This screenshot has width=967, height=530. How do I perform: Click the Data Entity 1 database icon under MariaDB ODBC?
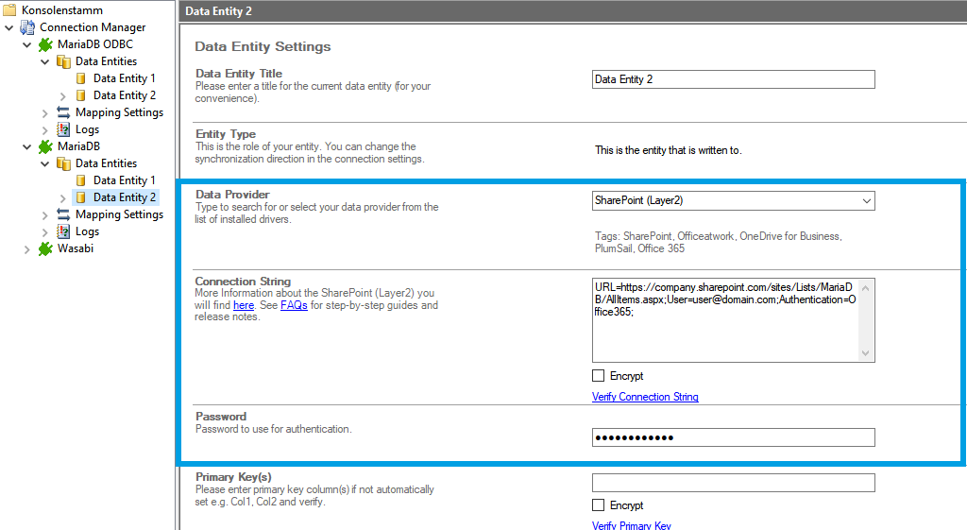81,78
